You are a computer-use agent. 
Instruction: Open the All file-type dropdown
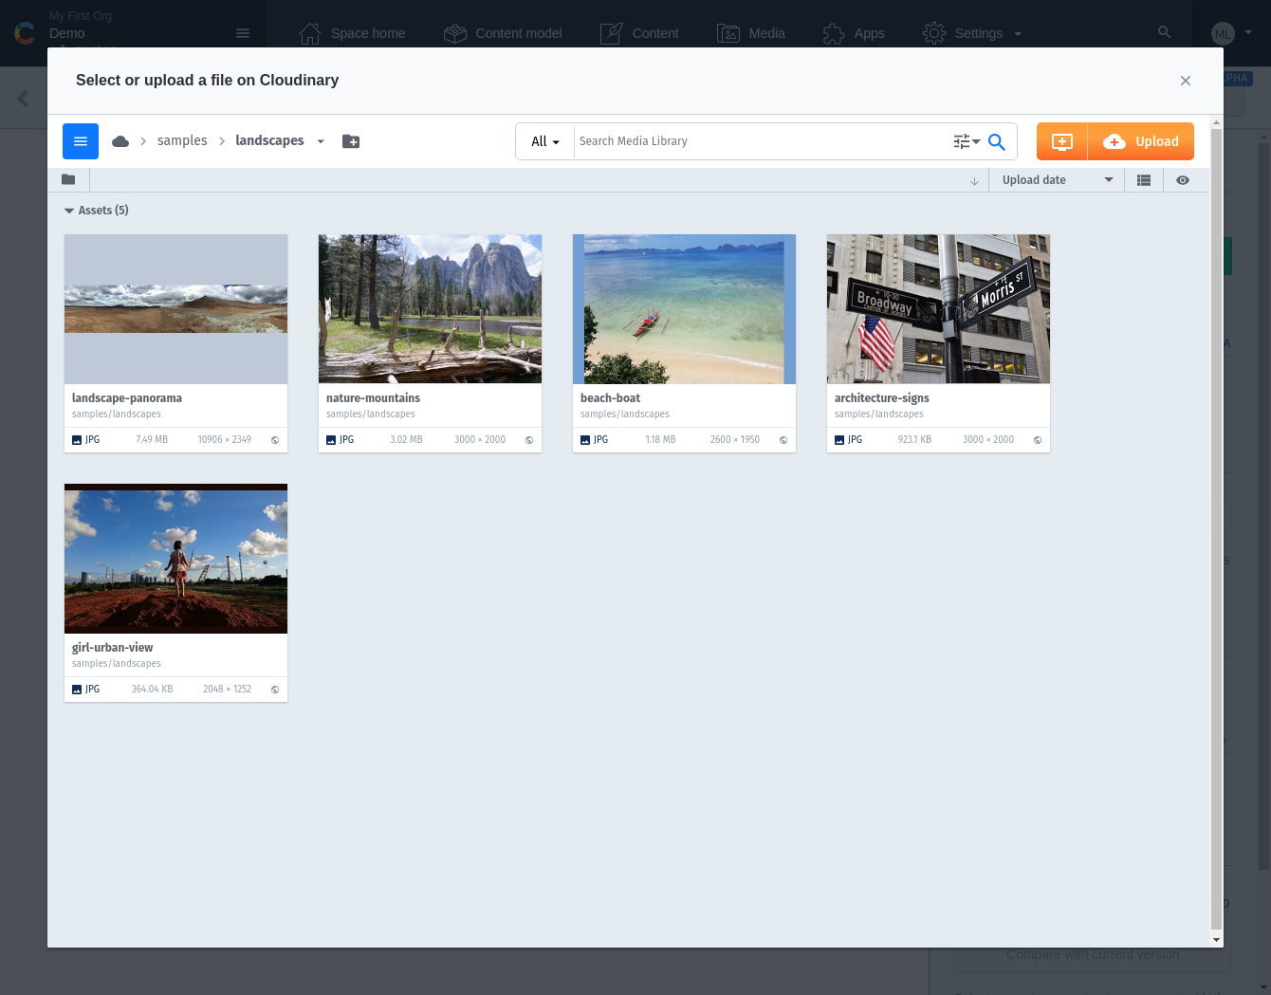(x=544, y=140)
